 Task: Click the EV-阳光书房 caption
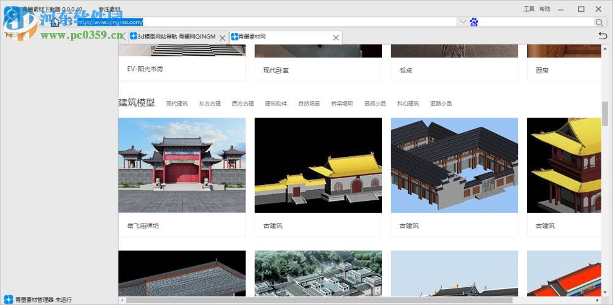coord(145,69)
